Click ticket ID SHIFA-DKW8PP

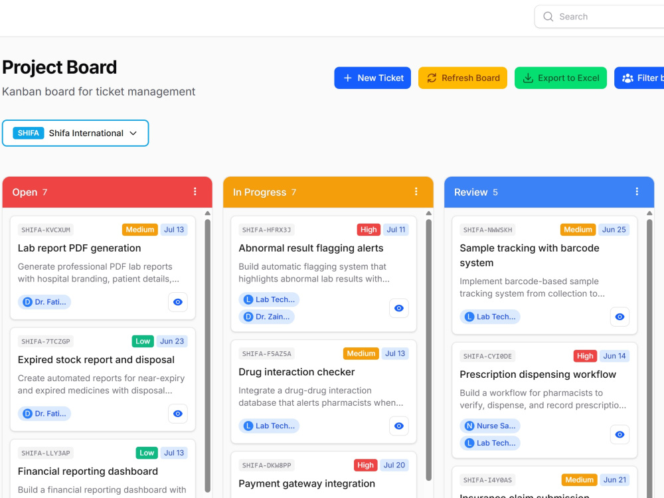(x=266, y=466)
